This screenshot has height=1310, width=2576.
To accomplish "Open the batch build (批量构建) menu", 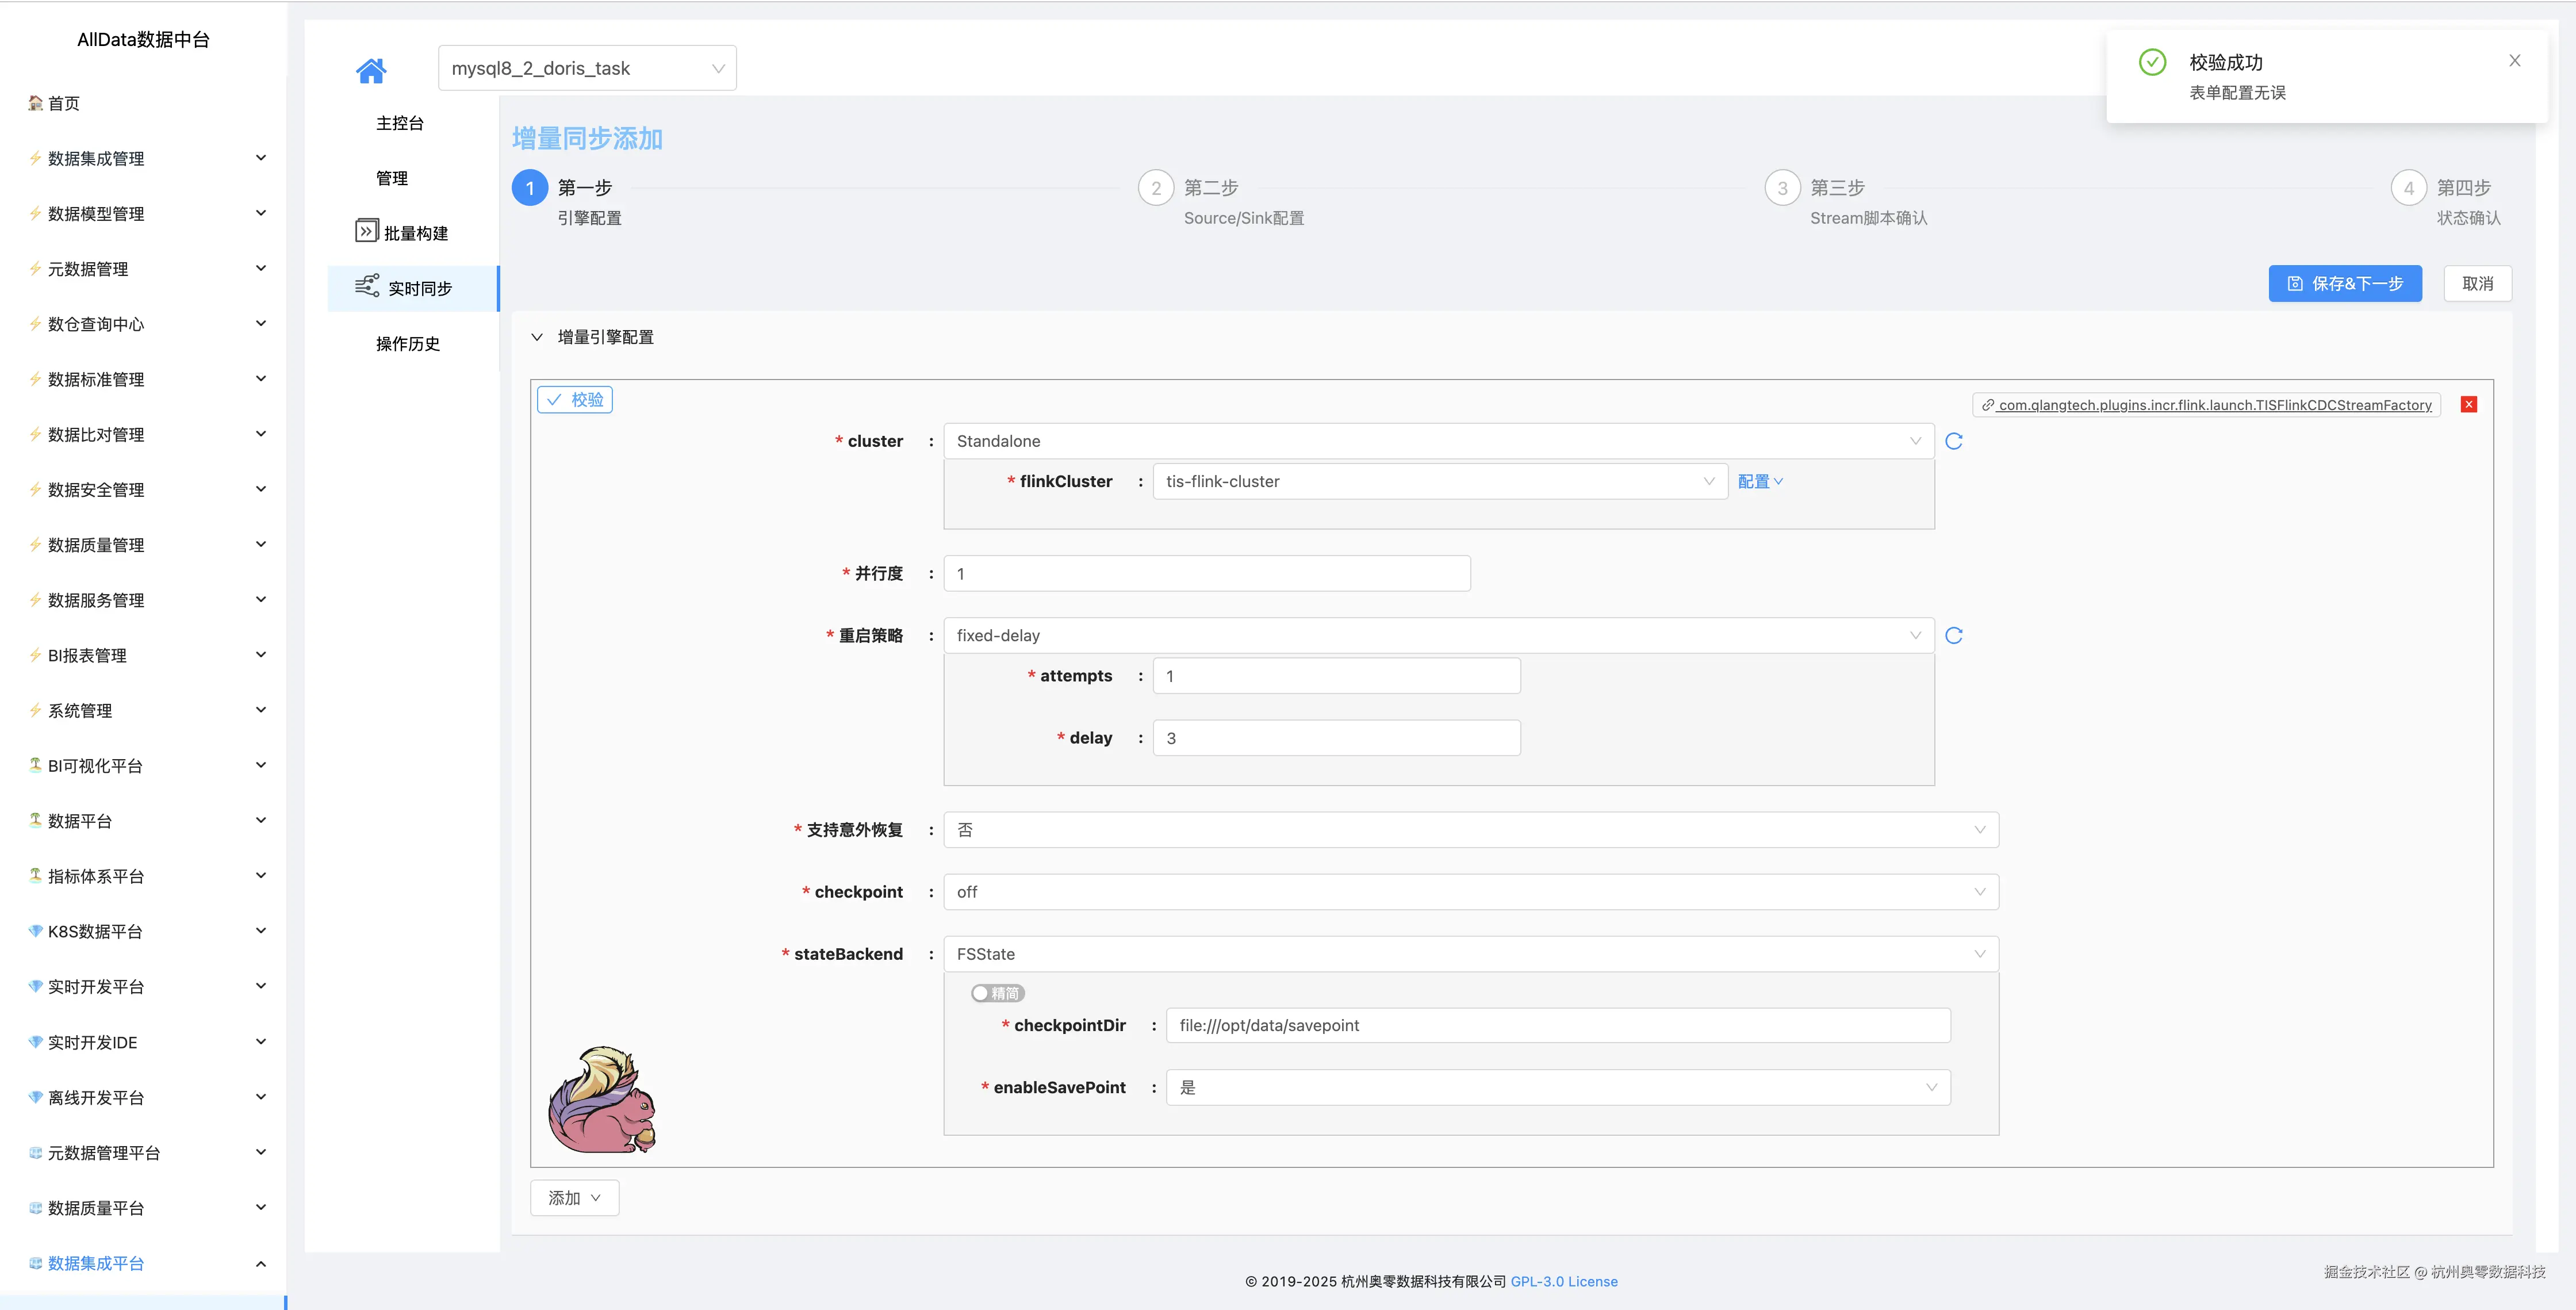I will (x=402, y=232).
